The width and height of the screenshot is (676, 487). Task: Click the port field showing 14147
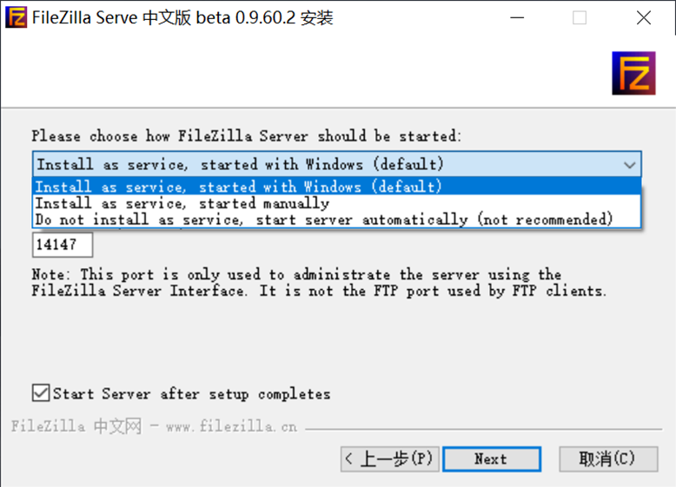point(64,245)
